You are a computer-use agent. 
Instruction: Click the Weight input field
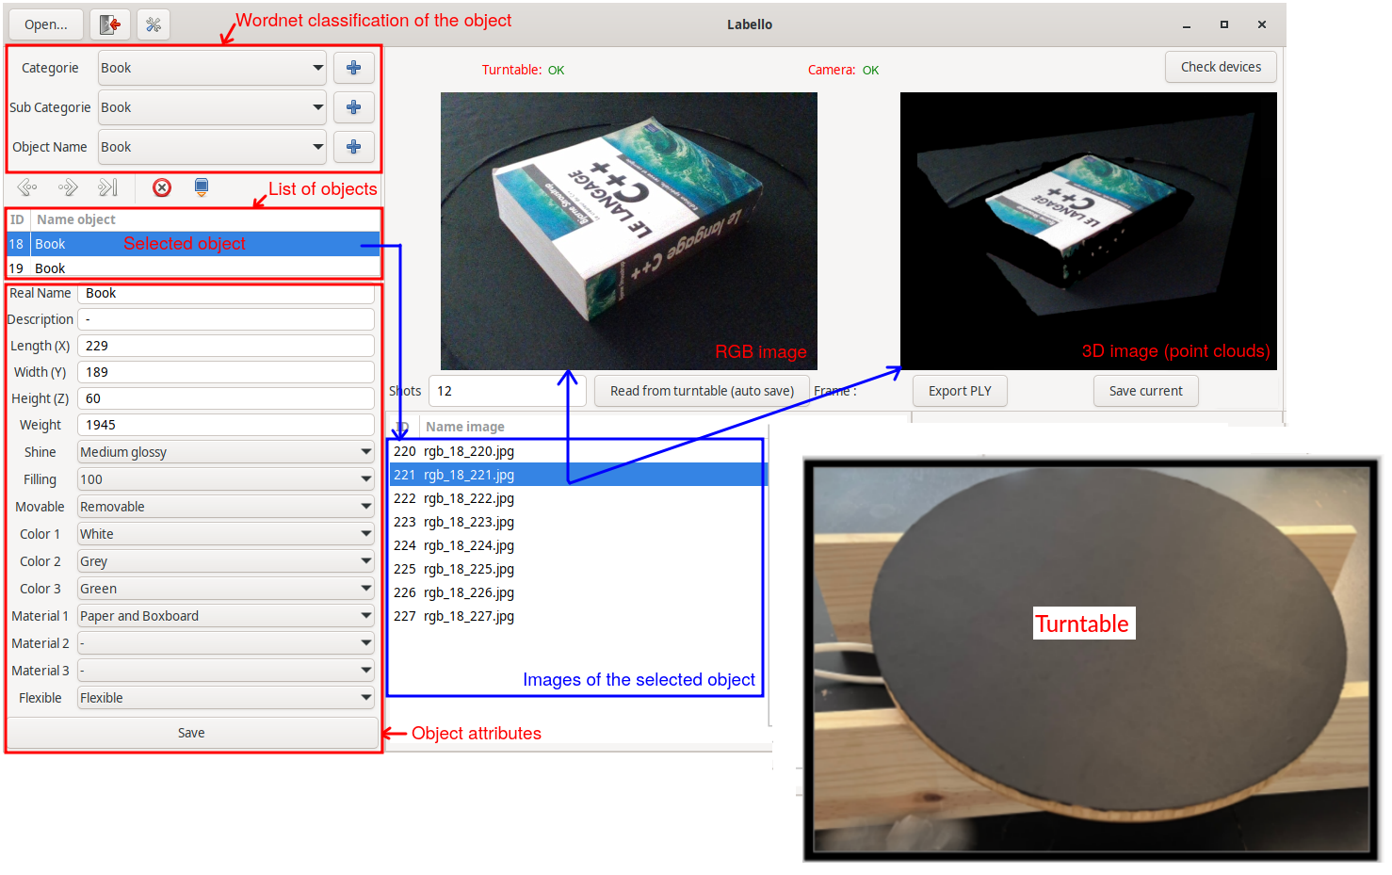(x=225, y=425)
